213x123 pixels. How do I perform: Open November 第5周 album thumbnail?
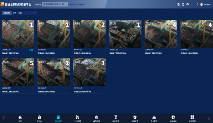161,34
